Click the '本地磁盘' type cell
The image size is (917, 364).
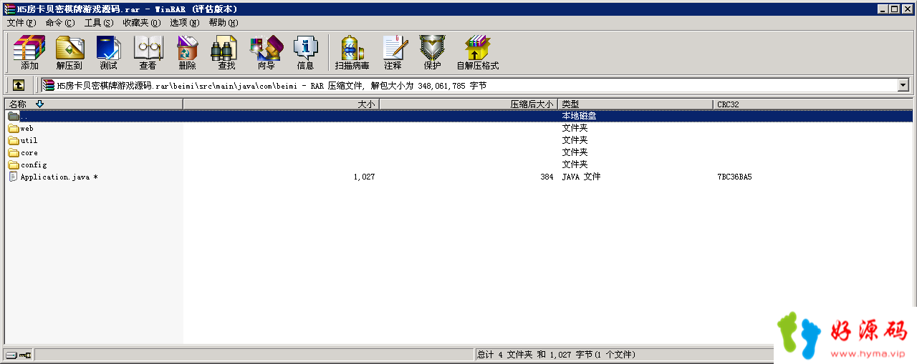point(579,116)
